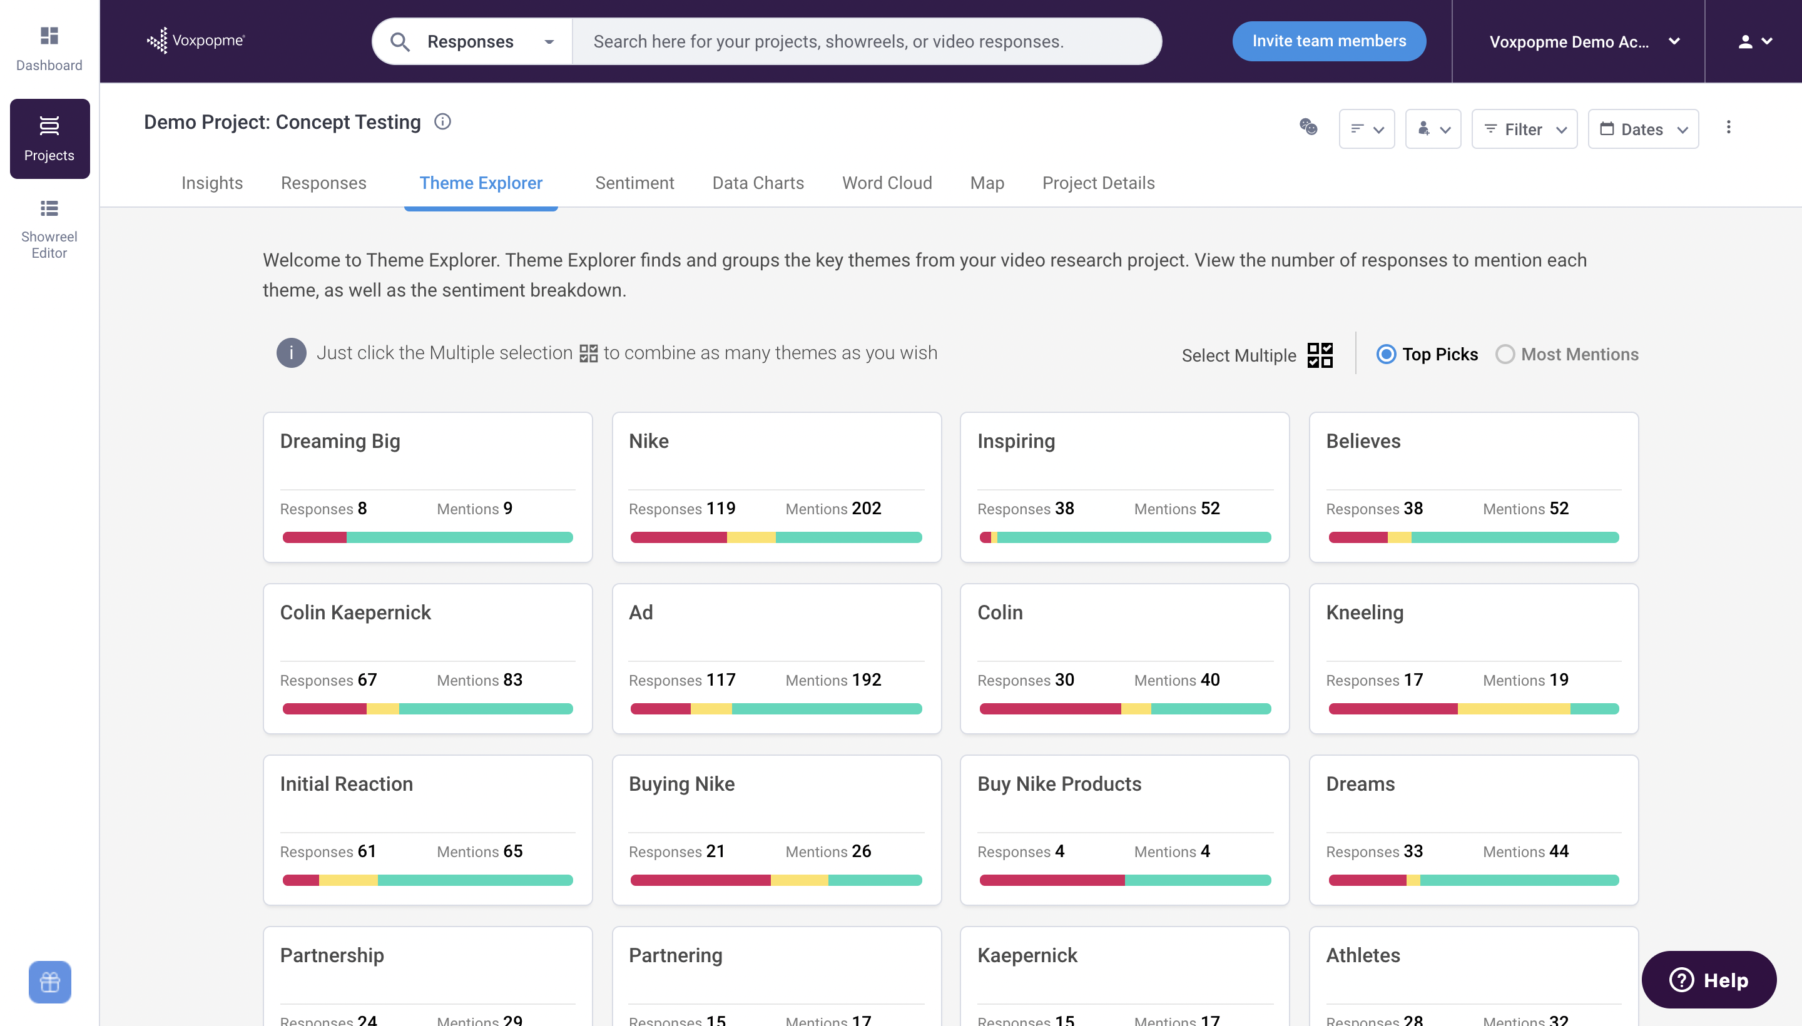This screenshot has width=1802, height=1026.
Task: Click the search magnifier icon
Action: tap(400, 41)
